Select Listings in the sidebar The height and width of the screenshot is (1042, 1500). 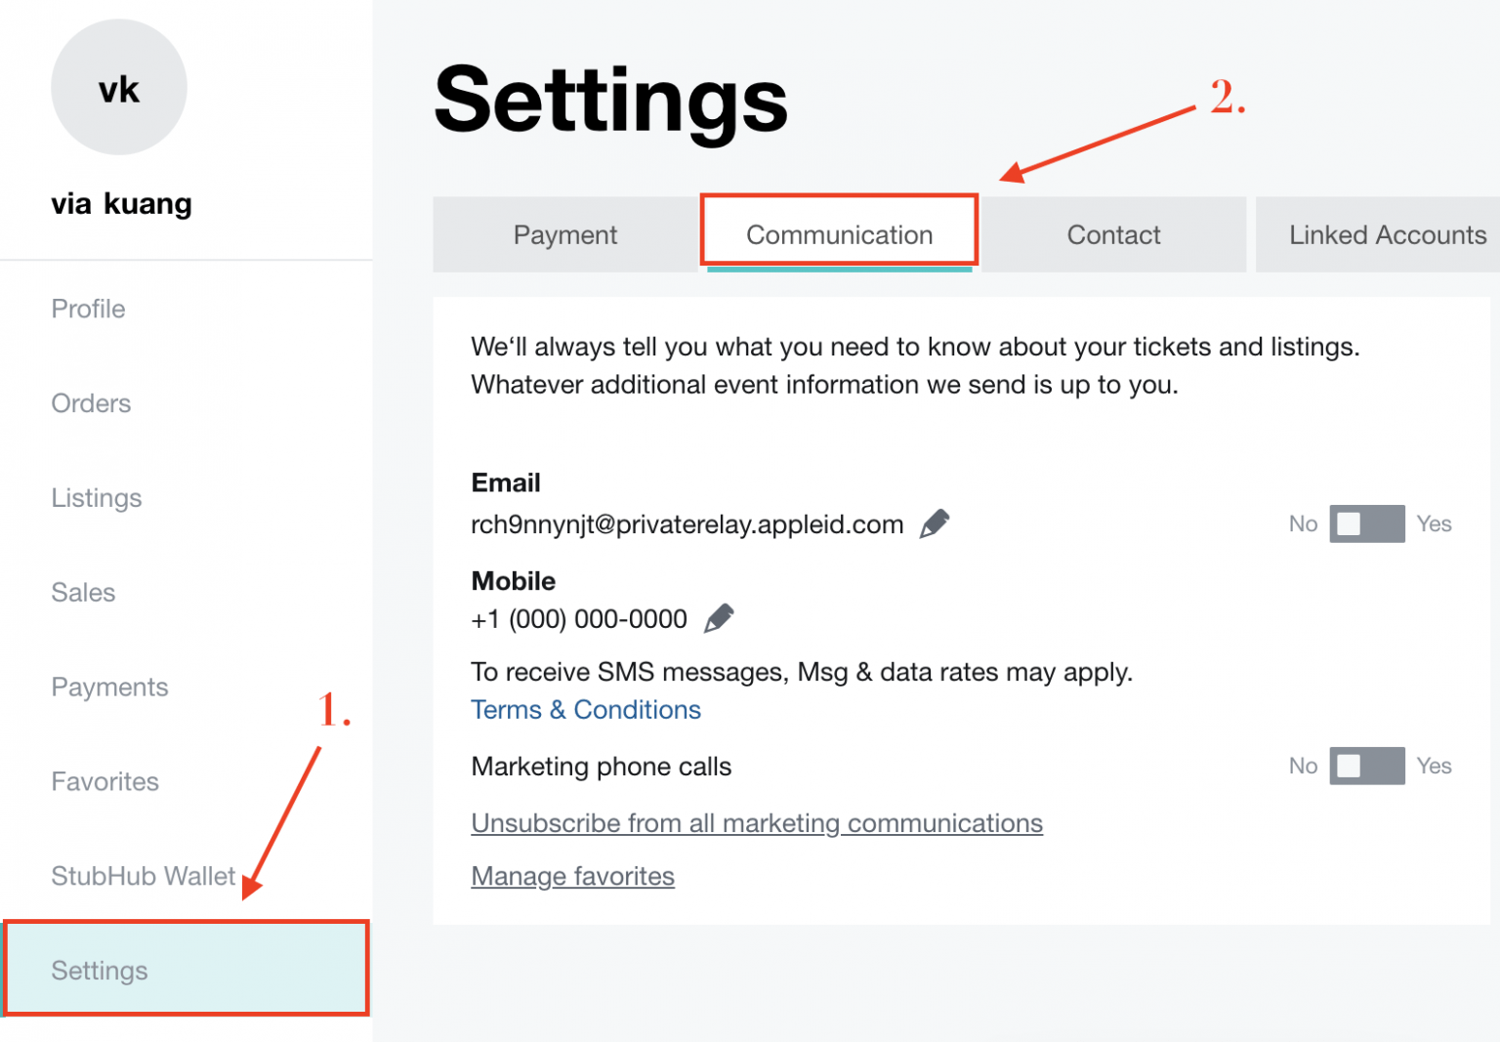pyautogui.click(x=97, y=498)
